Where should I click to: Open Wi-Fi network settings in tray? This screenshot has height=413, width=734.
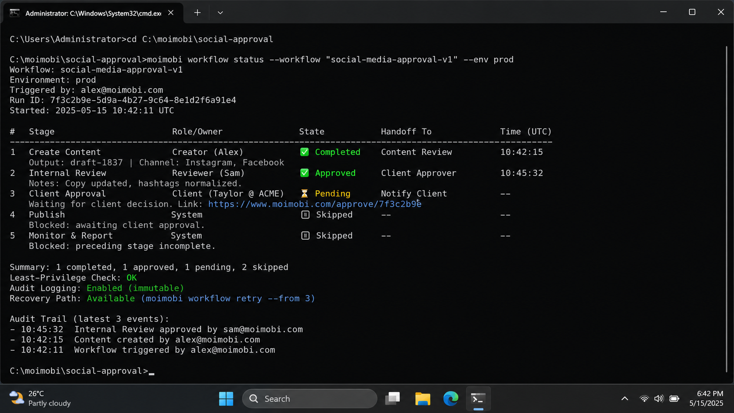tap(644, 399)
